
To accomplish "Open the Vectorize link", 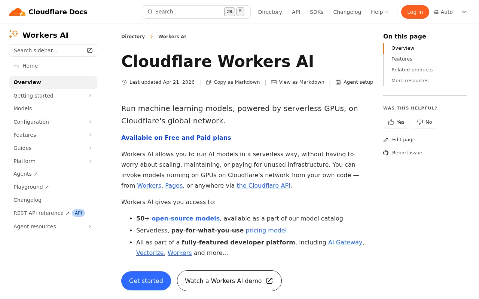I will tap(150, 253).
